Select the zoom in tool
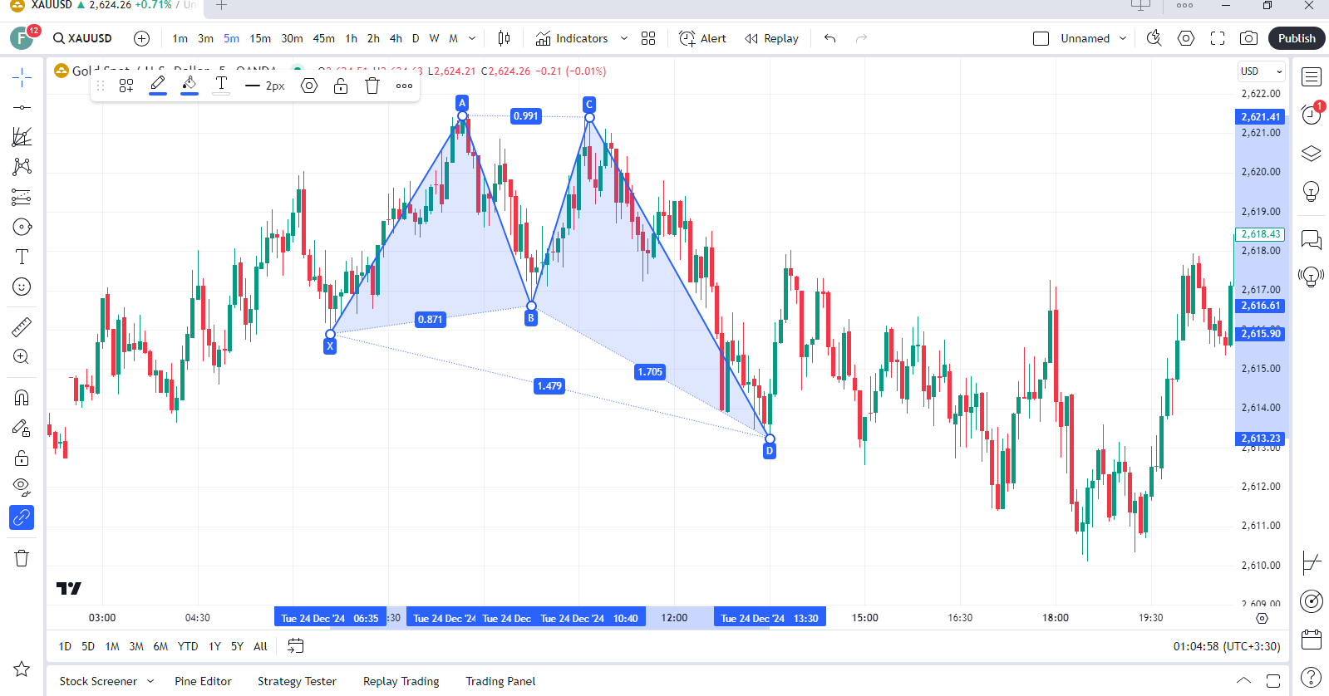1329x696 pixels. (22, 357)
